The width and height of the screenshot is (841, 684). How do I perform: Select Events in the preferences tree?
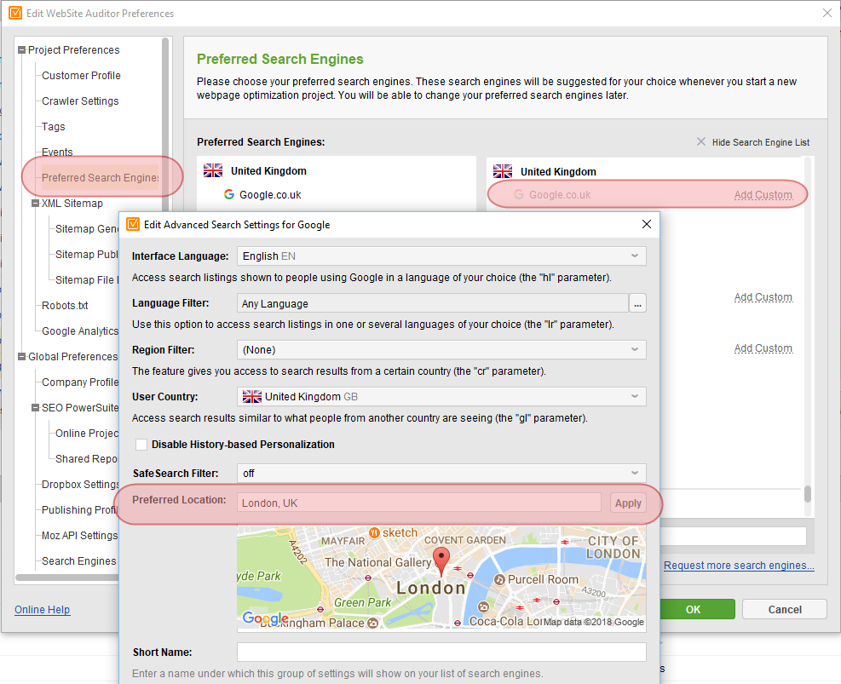57,152
